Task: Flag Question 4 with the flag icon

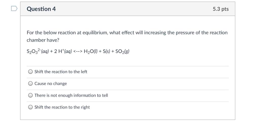Action: point(14,9)
